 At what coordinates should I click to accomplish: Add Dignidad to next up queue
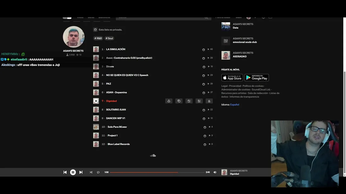coord(189,101)
